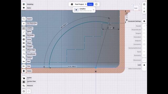Viewport: 168px width, 94px height.
Task: Click the redo button at bottom left
Action: [x=29, y=91]
